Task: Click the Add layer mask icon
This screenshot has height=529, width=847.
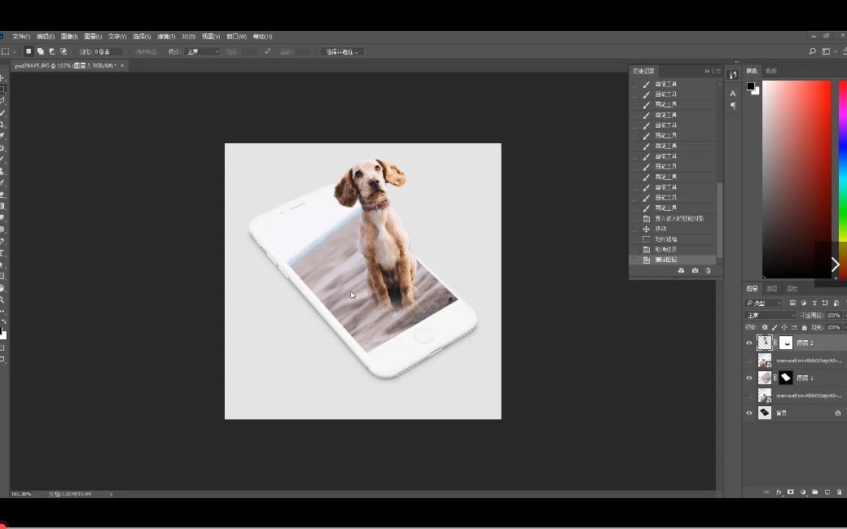Action: (x=790, y=491)
